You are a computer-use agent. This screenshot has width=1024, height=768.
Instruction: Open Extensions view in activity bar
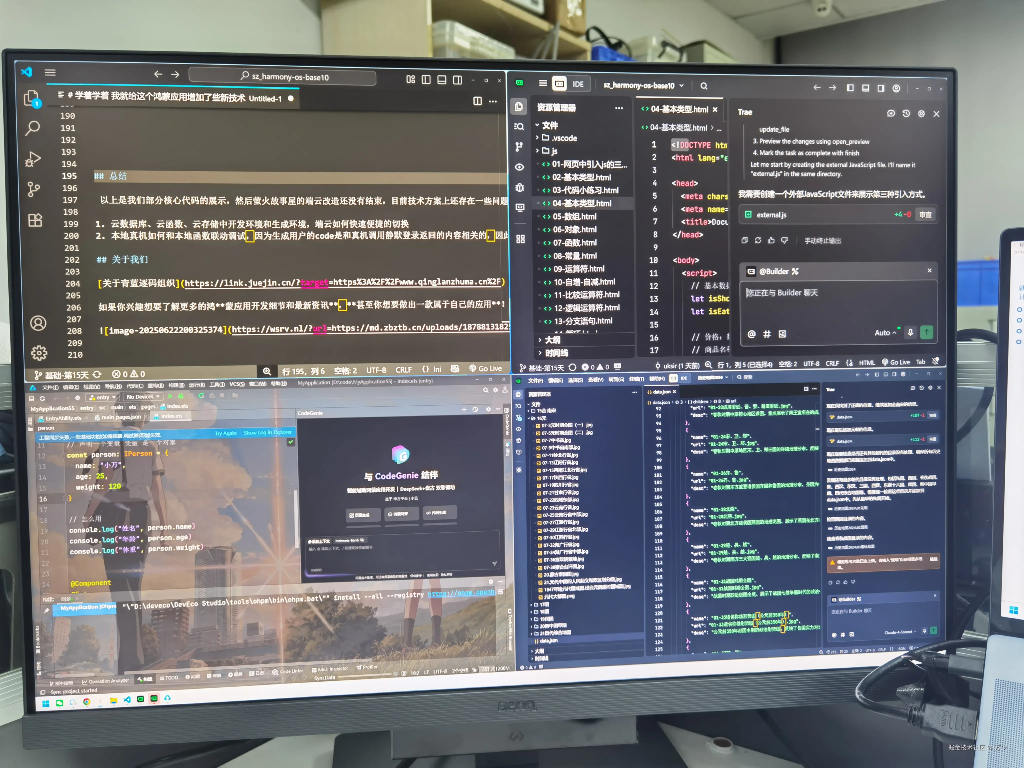coord(35,220)
